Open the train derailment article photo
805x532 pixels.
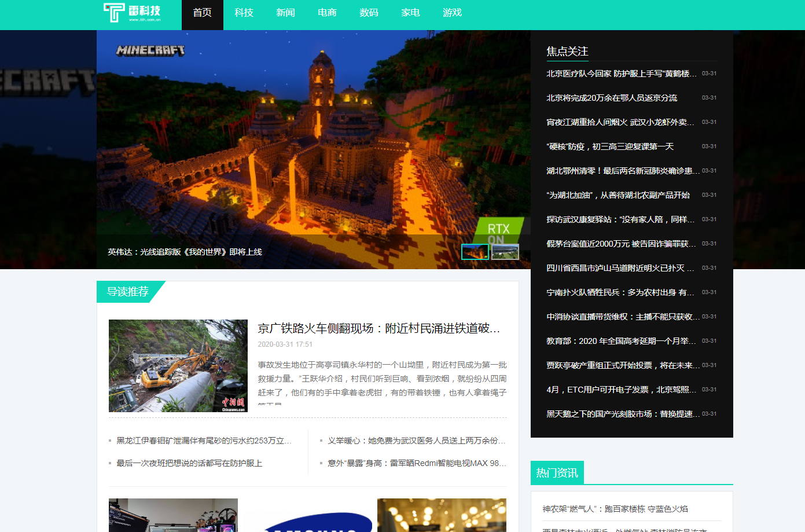pos(178,366)
